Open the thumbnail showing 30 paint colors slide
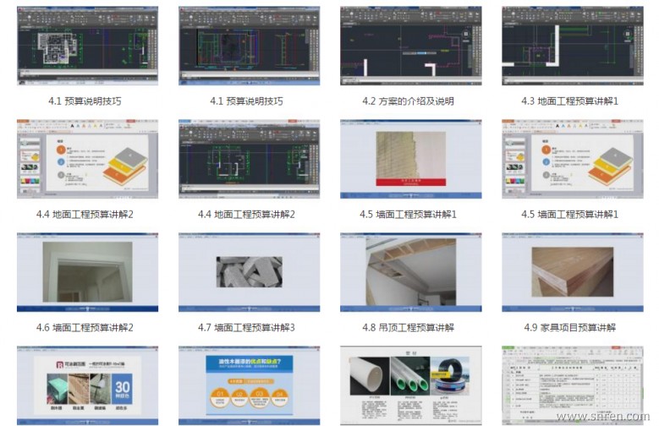This screenshot has height=426, width=659. pyautogui.click(x=87, y=385)
